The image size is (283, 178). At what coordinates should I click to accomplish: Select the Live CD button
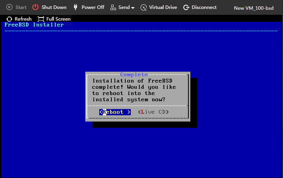point(153,112)
